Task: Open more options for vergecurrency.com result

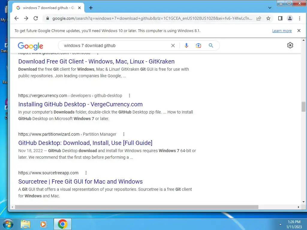Action: pos(130,96)
